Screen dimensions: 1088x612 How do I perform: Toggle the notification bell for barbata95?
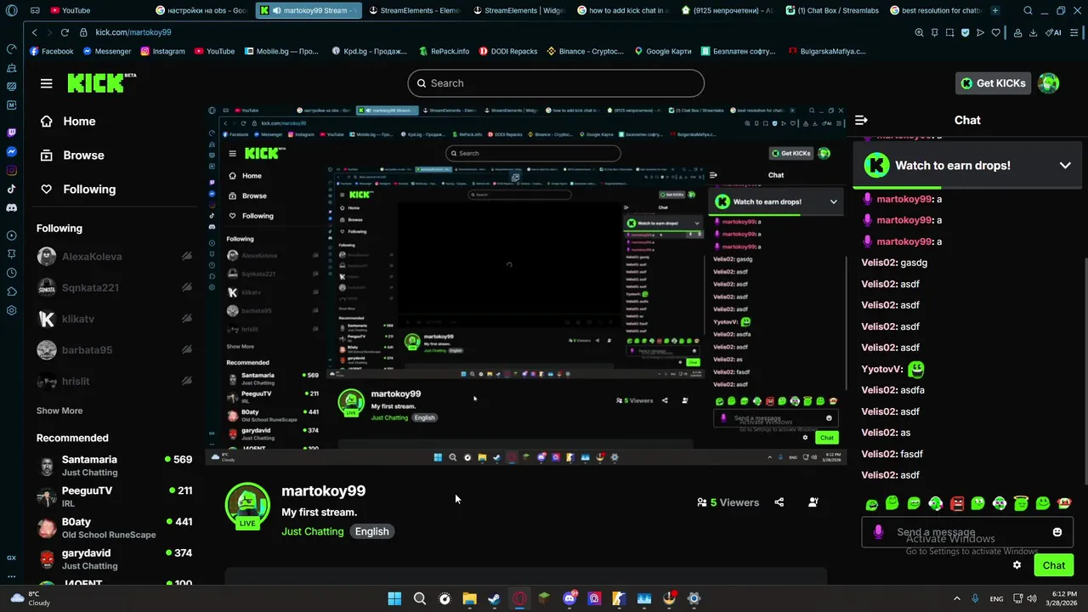[186, 350]
